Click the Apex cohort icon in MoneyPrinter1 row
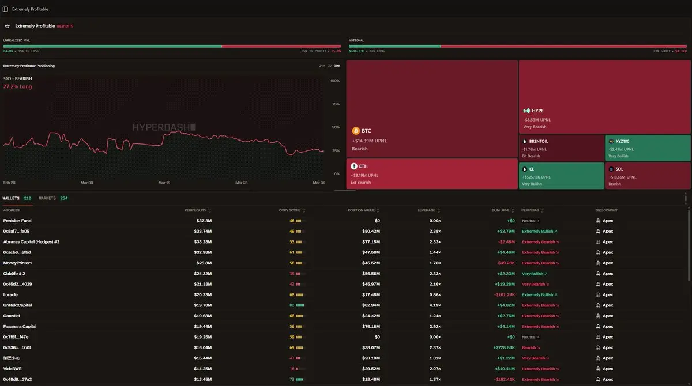 [598, 263]
